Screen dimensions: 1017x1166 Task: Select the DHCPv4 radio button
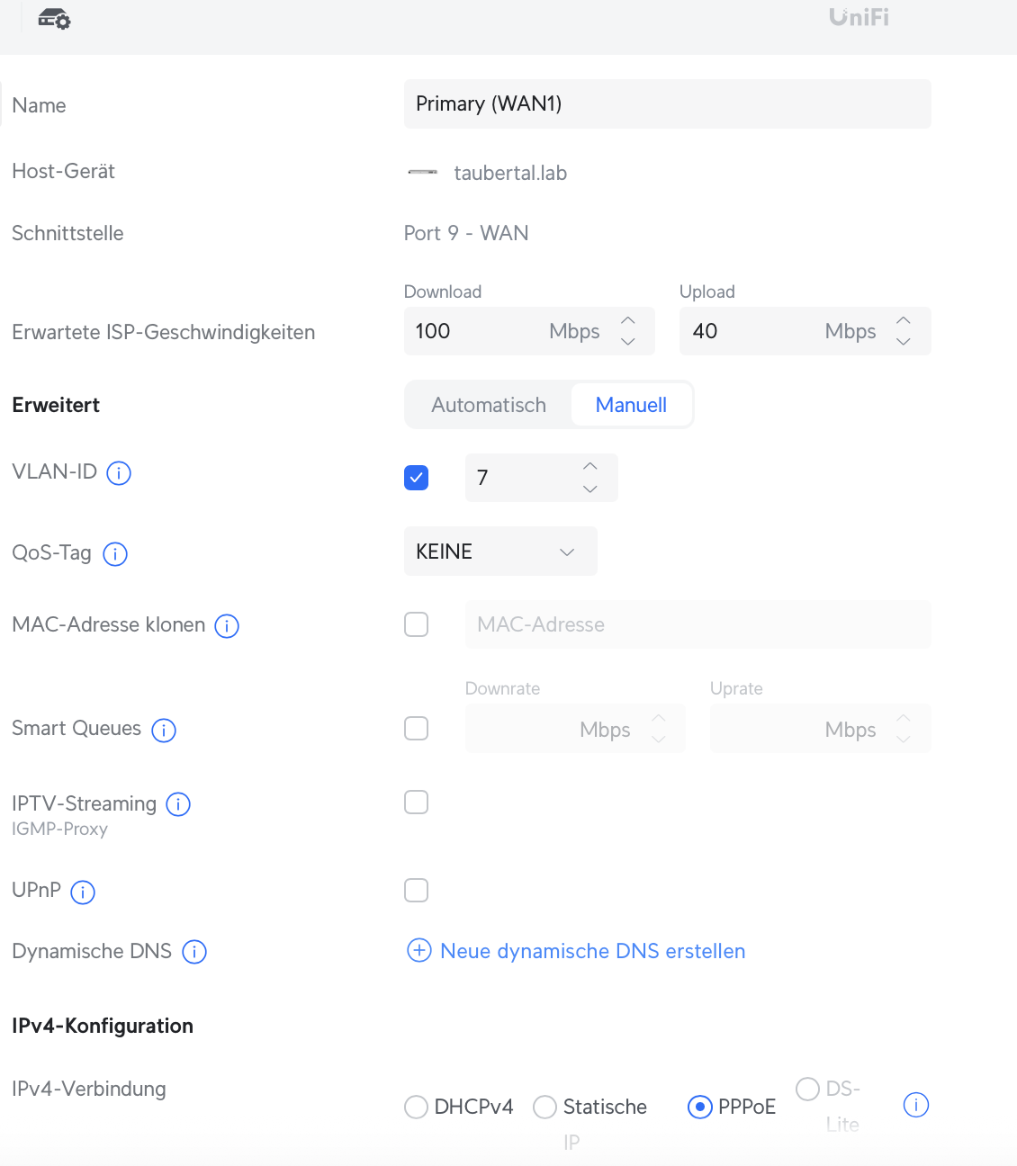click(416, 1107)
